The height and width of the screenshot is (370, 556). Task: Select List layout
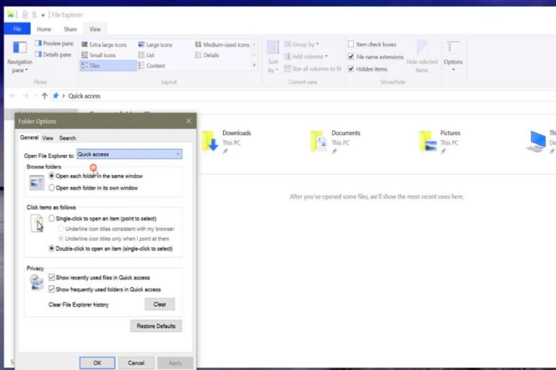(146, 55)
